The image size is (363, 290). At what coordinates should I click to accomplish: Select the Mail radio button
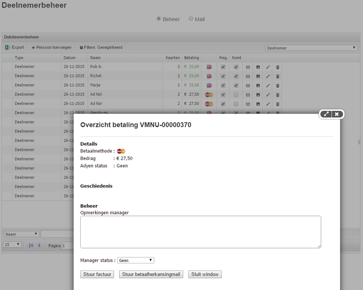(x=191, y=19)
